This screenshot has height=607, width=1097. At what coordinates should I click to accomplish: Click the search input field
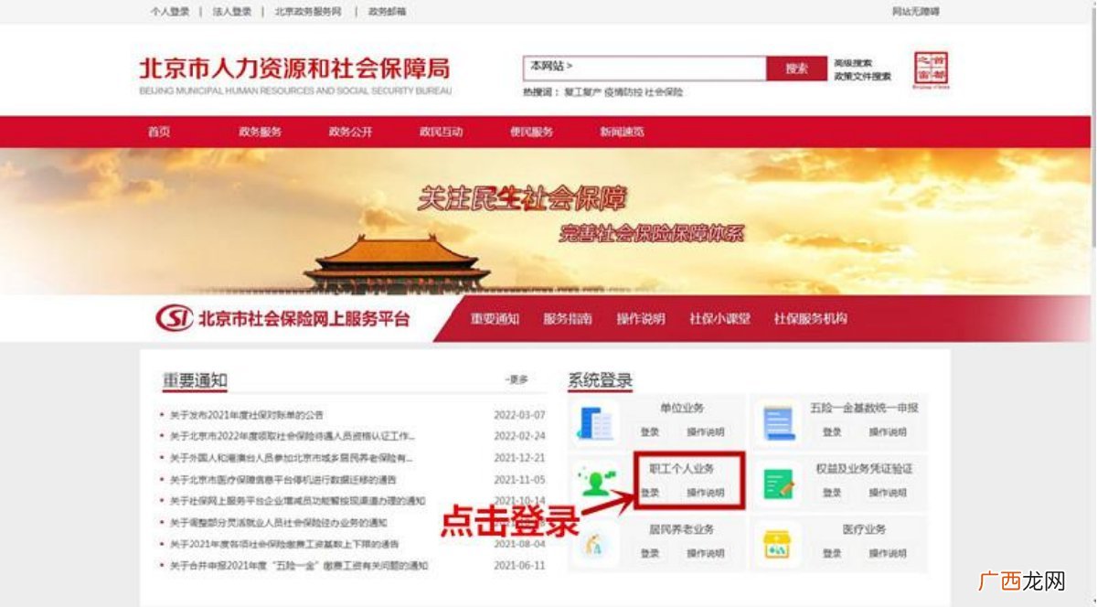(x=644, y=68)
